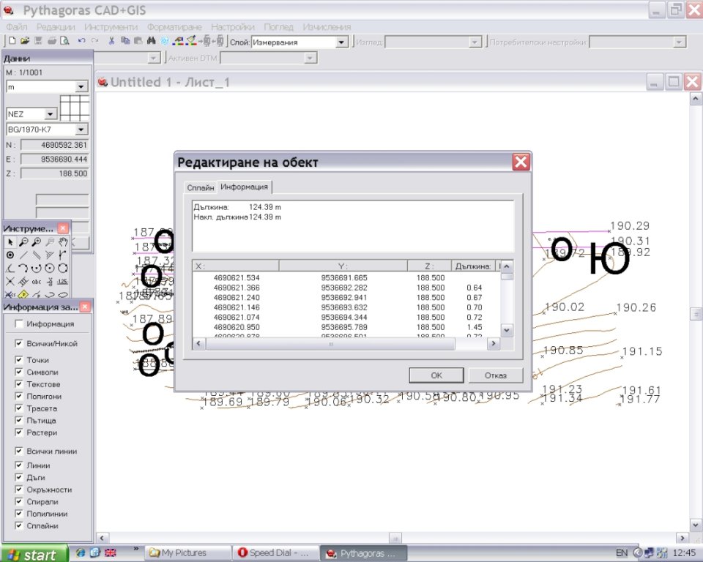Click the zoom out magnifier tool
This screenshot has width=703, height=562.
(x=23, y=242)
